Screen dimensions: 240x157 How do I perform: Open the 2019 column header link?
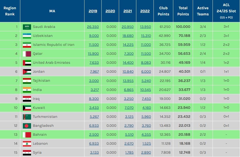(x=93, y=11)
